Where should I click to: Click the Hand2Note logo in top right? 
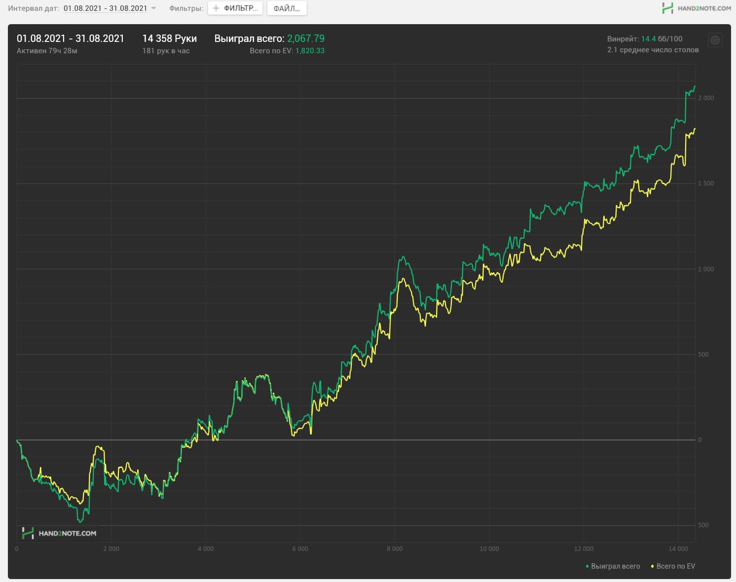pyautogui.click(x=697, y=8)
